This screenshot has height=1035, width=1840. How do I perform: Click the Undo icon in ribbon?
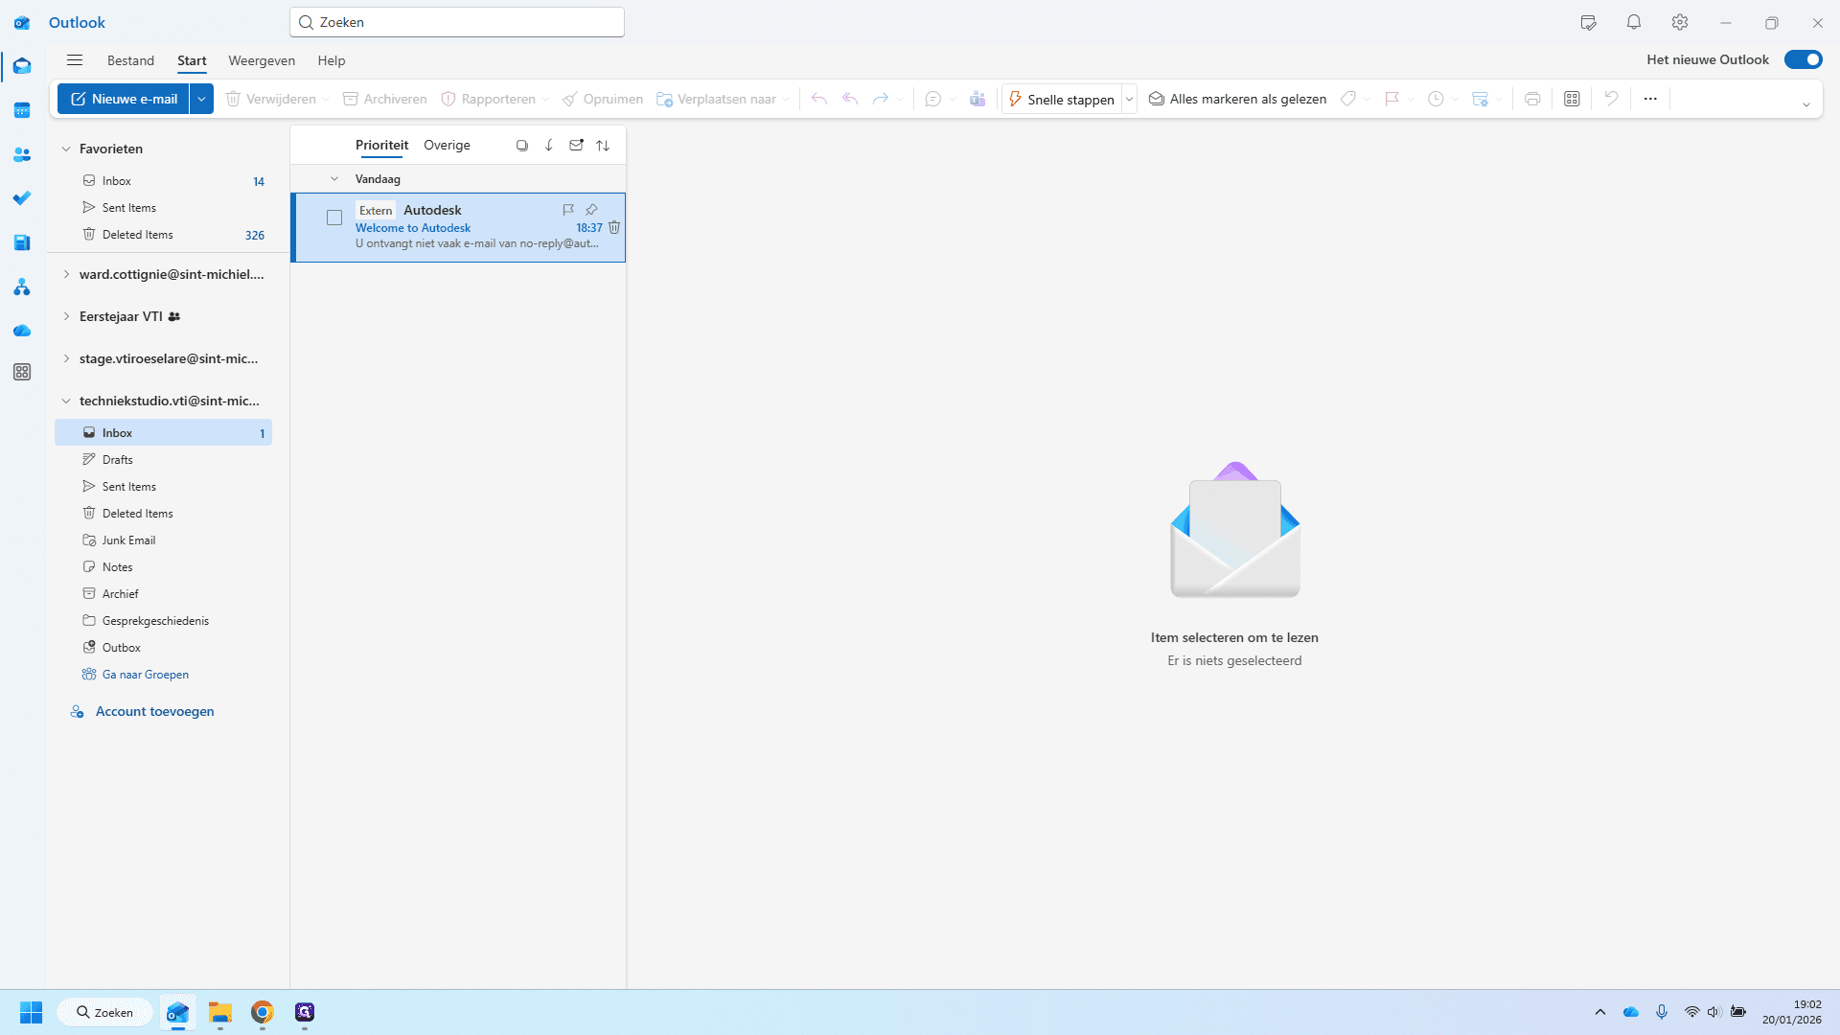(x=1611, y=99)
